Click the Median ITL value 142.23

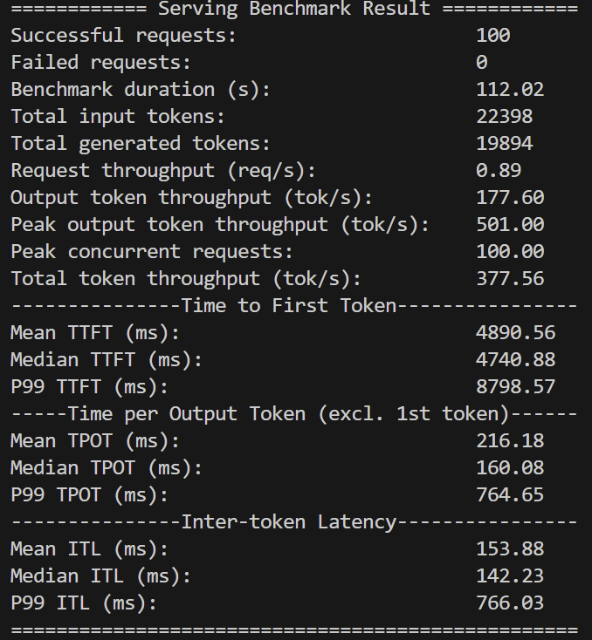coord(510,576)
